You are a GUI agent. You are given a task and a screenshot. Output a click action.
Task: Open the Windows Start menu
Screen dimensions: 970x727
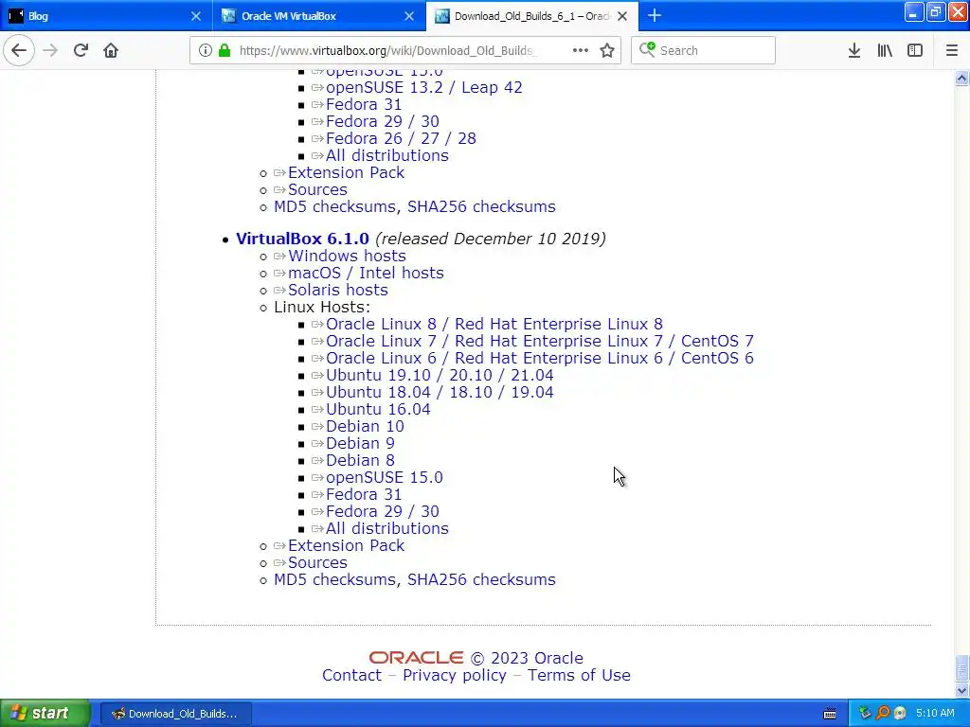coord(45,714)
